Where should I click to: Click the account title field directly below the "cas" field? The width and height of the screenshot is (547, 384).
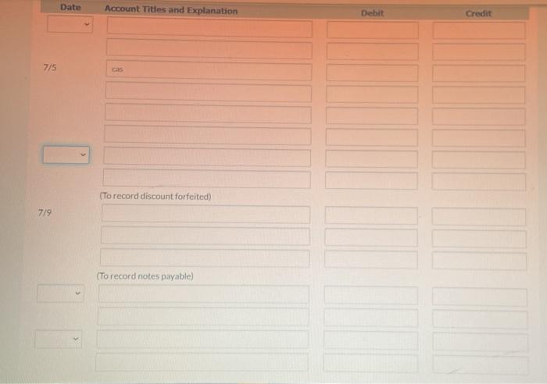[x=209, y=92]
